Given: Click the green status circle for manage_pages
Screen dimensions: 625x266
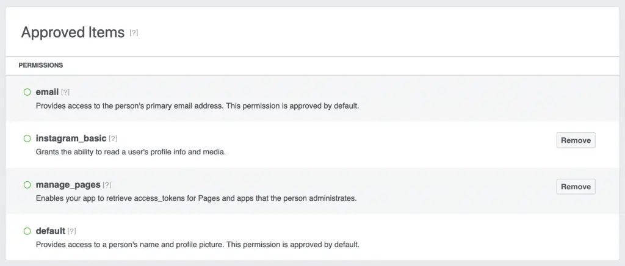Looking at the screenshot, I should pos(27,185).
